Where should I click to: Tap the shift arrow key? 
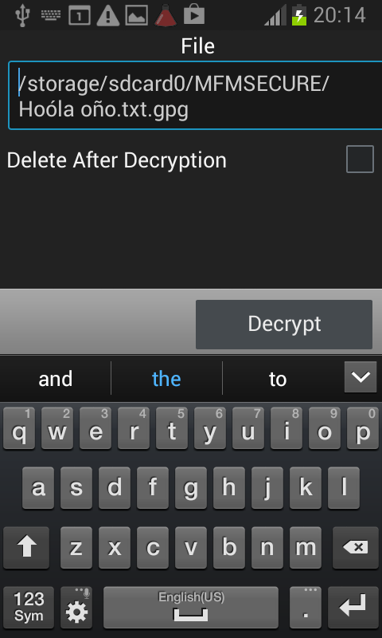coord(26,547)
